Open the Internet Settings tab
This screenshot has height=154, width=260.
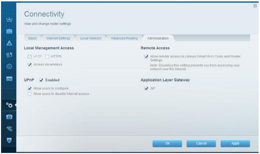coord(58,38)
